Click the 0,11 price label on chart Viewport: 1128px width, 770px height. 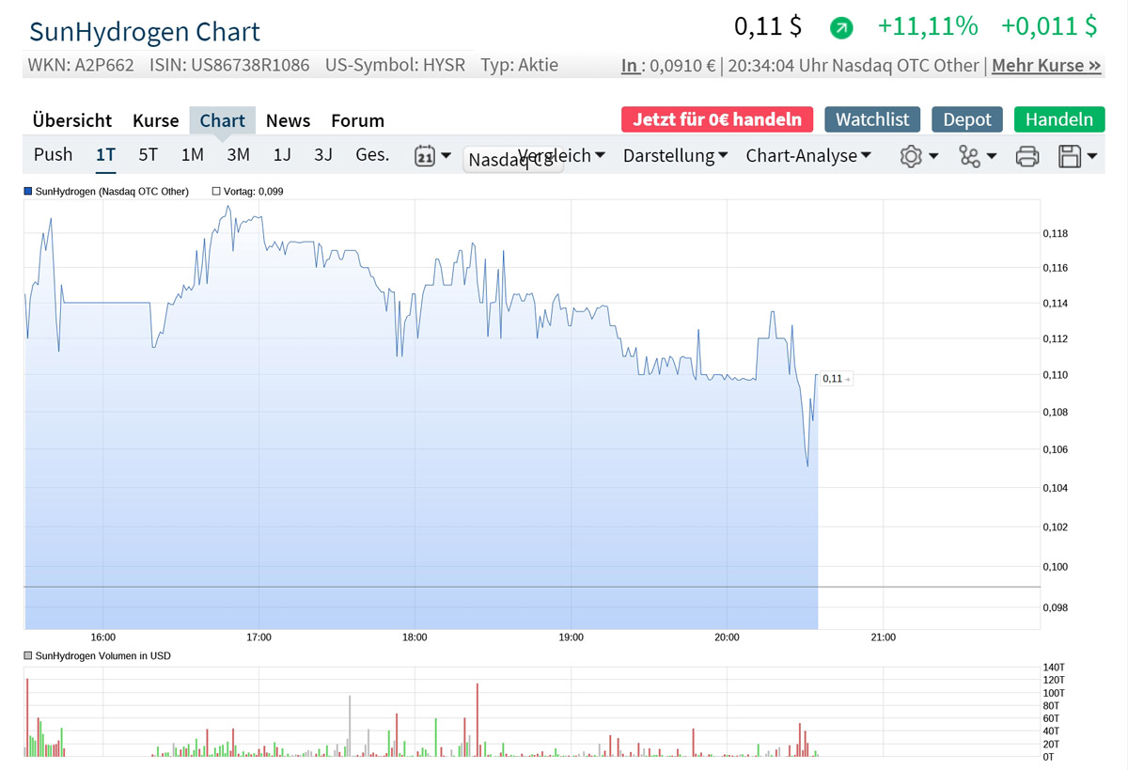tap(836, 379)
